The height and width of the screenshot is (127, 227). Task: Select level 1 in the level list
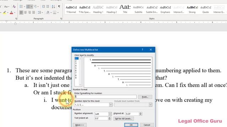(x=77, y=59)
